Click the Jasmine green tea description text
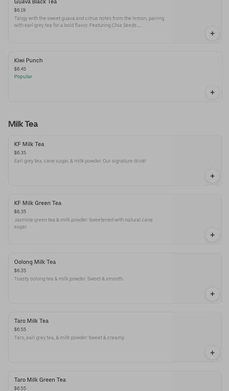The height and width of the screenshot is (391, 229). click(83, 223)
